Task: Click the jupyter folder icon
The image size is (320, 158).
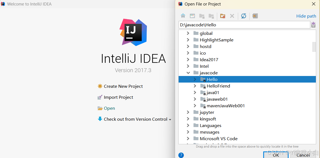Action: [196, 112]
